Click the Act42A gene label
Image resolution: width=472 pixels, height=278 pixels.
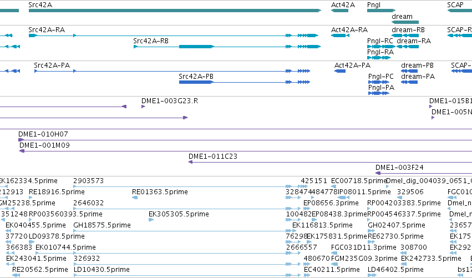pyautogui.click(x=343, y=5)
